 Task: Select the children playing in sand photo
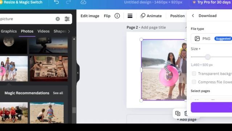(x=47, y=113)
